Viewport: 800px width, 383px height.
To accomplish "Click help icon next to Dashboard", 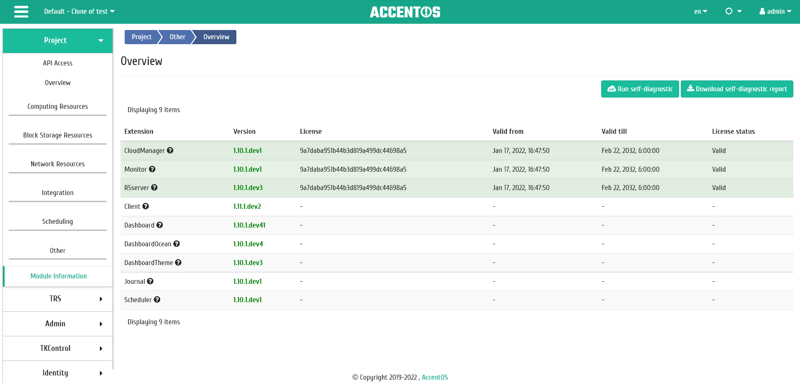I will [160, 225].
